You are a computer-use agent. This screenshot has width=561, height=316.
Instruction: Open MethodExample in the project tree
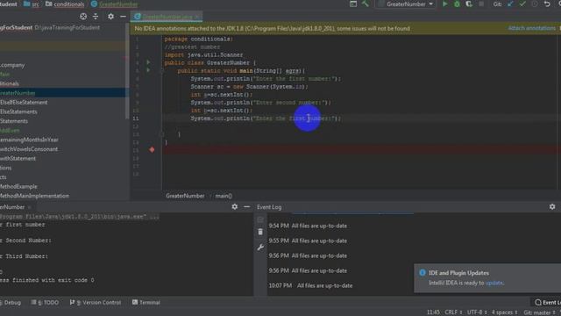(18, 186)
